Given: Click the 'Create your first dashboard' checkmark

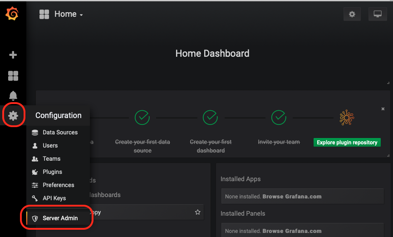Looking at the screenshot, I should [210, 118].
